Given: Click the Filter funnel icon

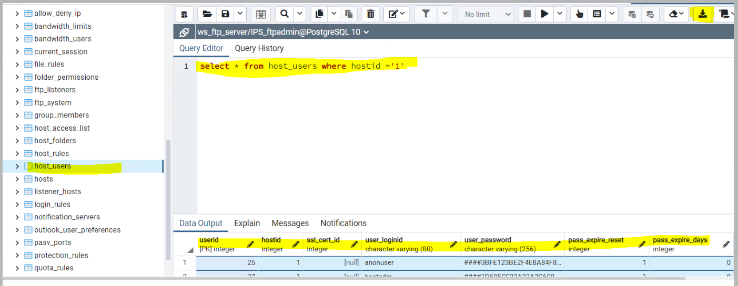Looking at the screenshot, I should tap(426, 14).
